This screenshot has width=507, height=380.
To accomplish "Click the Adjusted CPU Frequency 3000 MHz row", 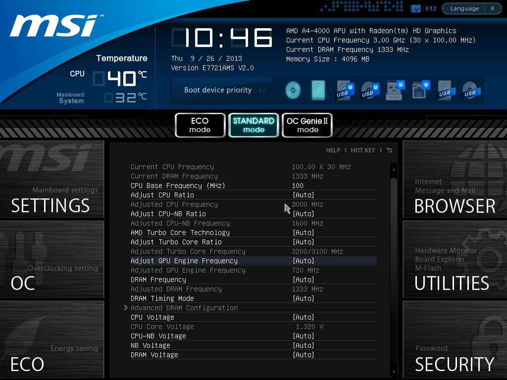I will coord(253,204).
